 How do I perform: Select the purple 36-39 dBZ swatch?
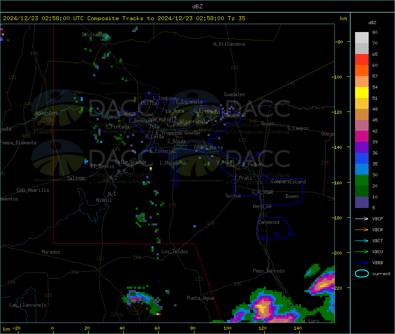(x=362, y=147)
